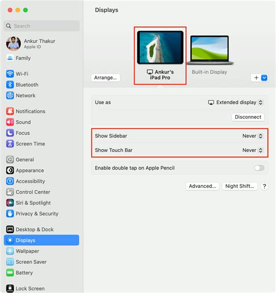
Task: Click the Bluetooth icon in sidebar
Action: point(10,84)
